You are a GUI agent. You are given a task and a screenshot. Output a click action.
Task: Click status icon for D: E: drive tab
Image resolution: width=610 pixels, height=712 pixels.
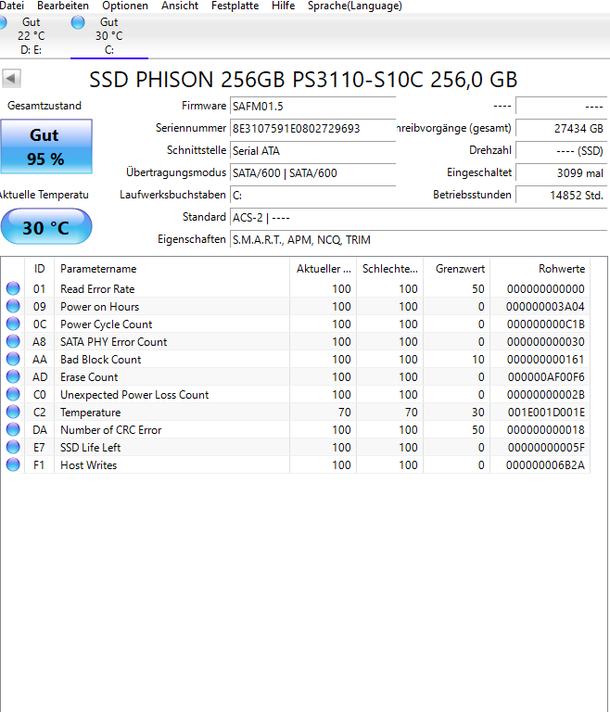(3, 22)
